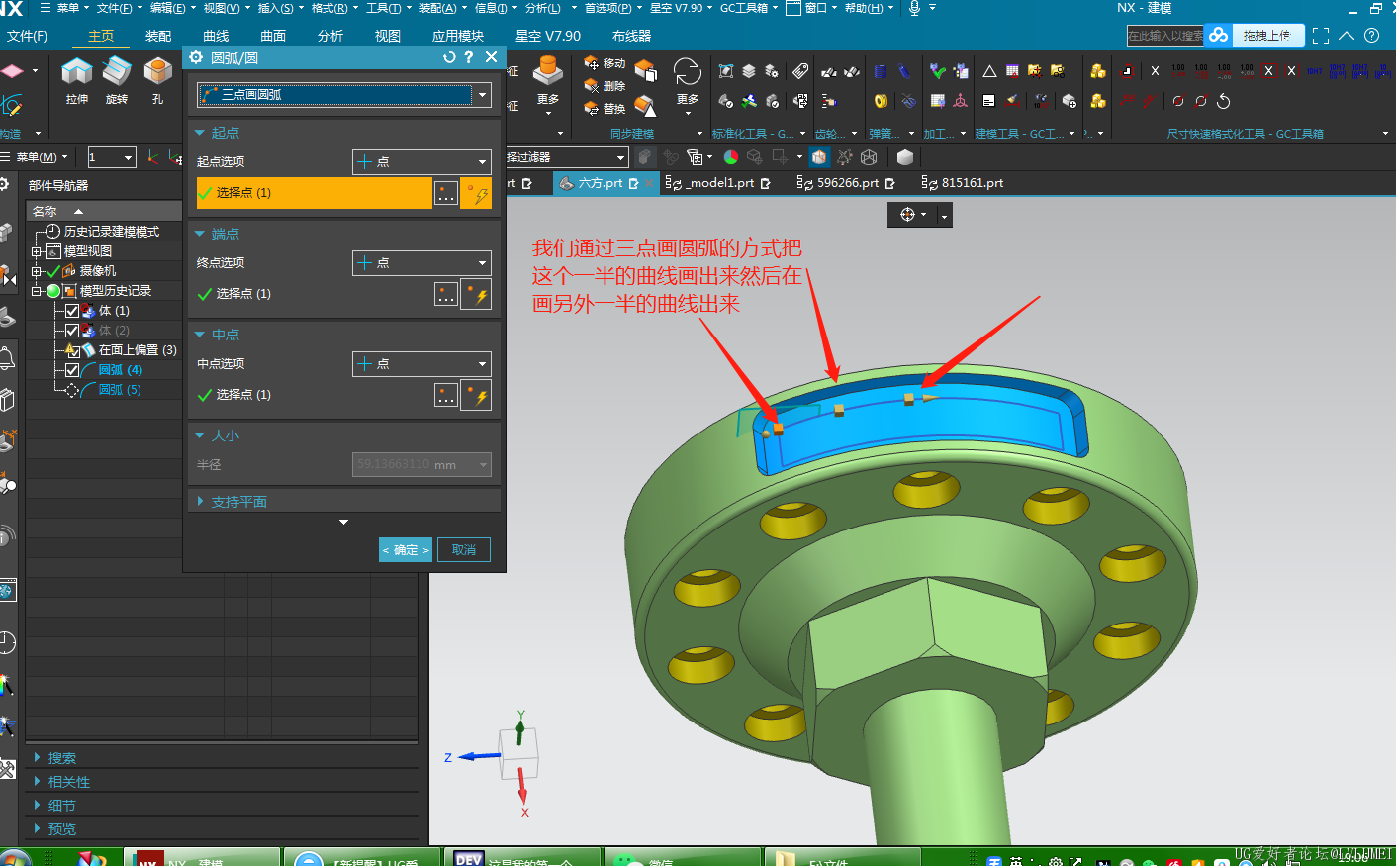Switch to _model1.prt document tab
1396x866 pixels.
coord(718,183)
